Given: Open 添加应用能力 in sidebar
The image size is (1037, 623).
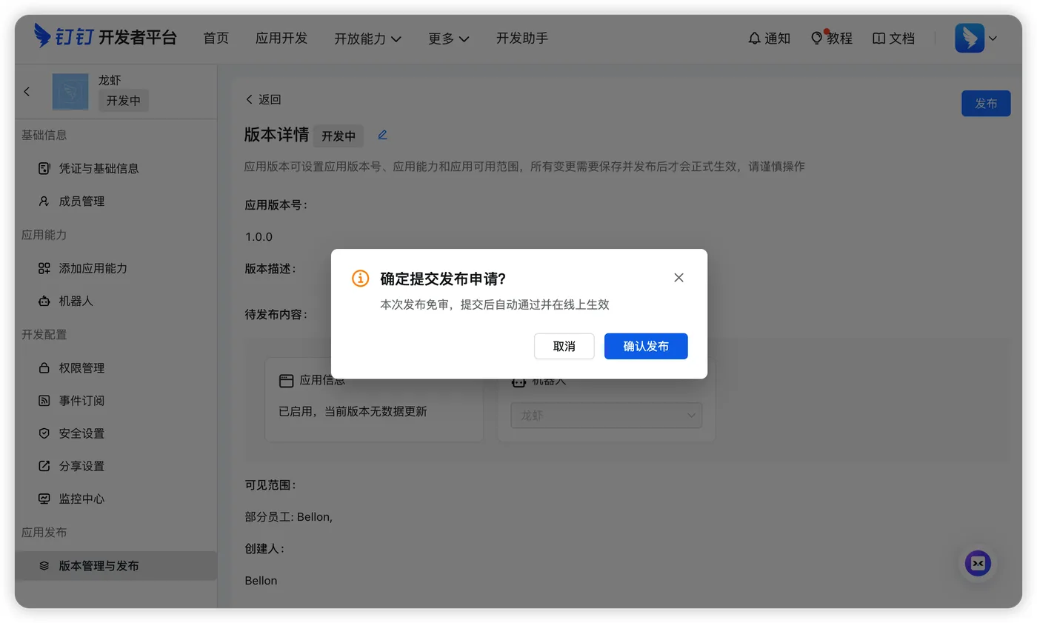Looking at the screenshot, I should (x=116, y=268).
